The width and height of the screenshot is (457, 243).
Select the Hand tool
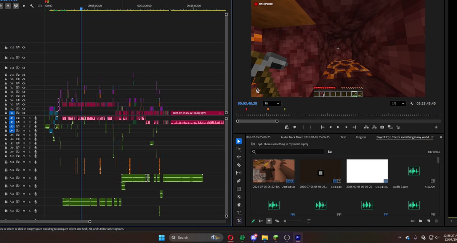pos(239,205)
